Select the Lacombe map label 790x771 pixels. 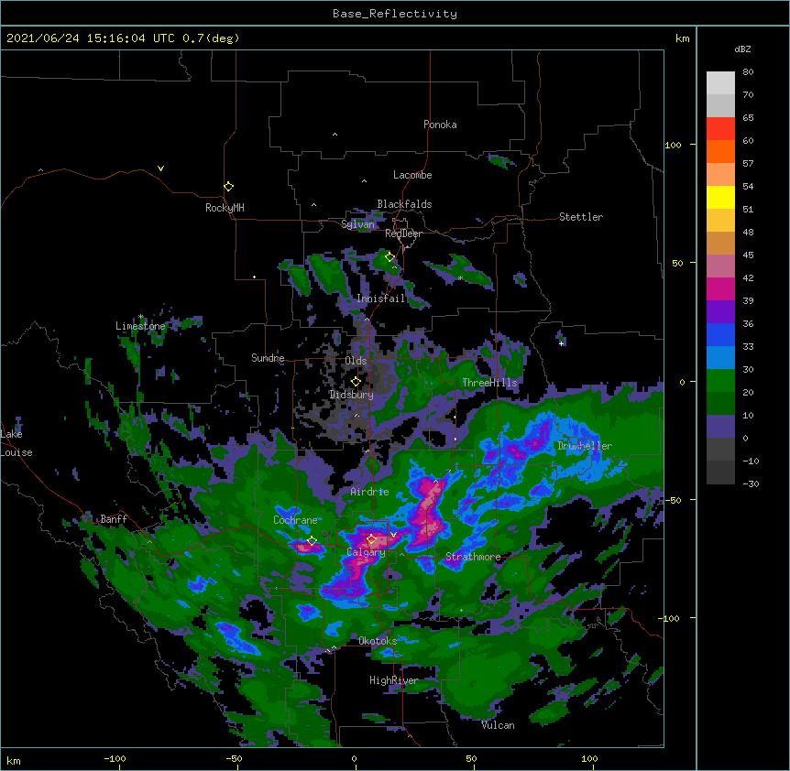pyautogui.click(x=412, y=175)
